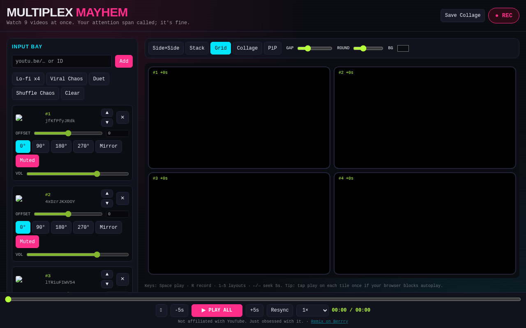
Task: Remove video #3 lTRiuFIWV54
Action: pyautogui.click(x=122, y=279)
